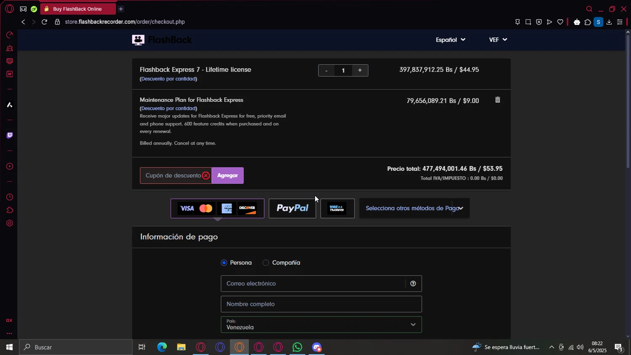Open the Aria AI sidebar icon

tap(9, 105)
